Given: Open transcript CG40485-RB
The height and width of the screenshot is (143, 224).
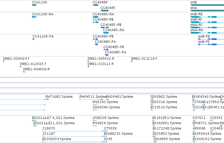Looking at the screenshot, I should coord(111,25).
